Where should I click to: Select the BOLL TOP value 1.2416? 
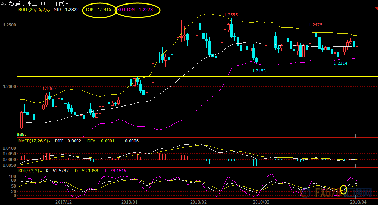pyautogui.click(x=104, y=10)
